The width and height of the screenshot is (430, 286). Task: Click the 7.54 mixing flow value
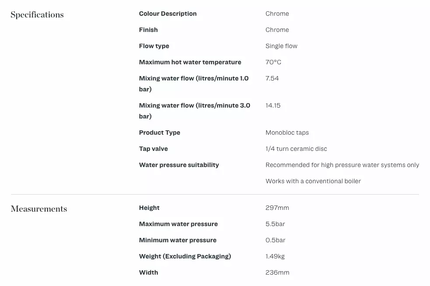tap(272, 79)
